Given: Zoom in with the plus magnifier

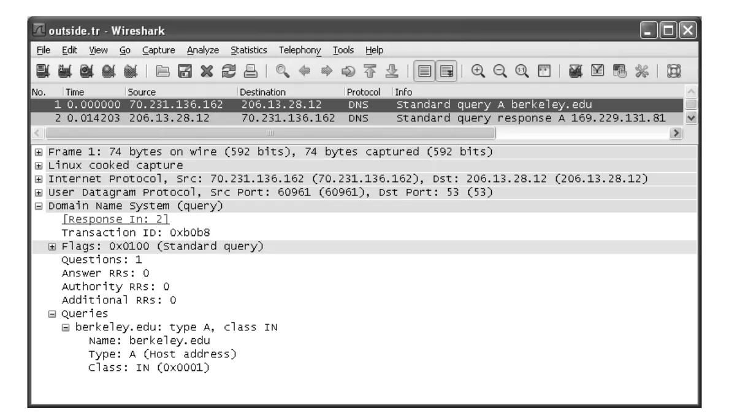Looking at the screenshot, I should [x=478, y=71].
